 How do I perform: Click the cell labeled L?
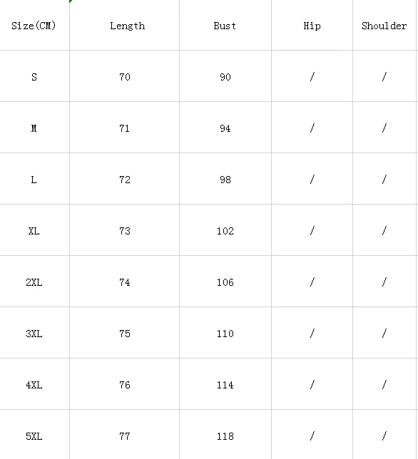click(34, 179)
